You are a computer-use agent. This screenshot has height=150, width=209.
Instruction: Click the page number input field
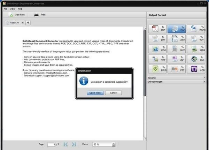coord(51,144)
